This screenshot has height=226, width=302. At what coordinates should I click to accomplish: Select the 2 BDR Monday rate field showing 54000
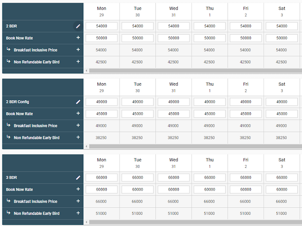pos(101,26)
